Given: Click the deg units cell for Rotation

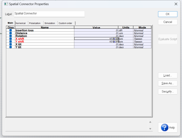Looking at the screenshot, I should (x=126, y=36).
